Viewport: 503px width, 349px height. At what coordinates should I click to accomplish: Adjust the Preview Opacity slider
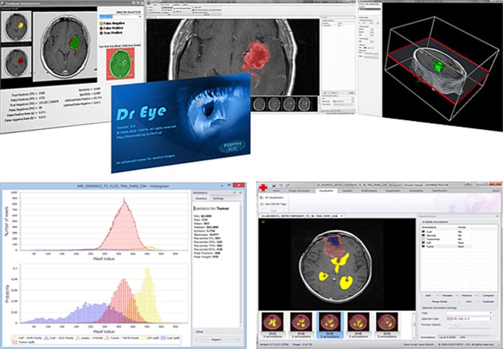point(457,325)
